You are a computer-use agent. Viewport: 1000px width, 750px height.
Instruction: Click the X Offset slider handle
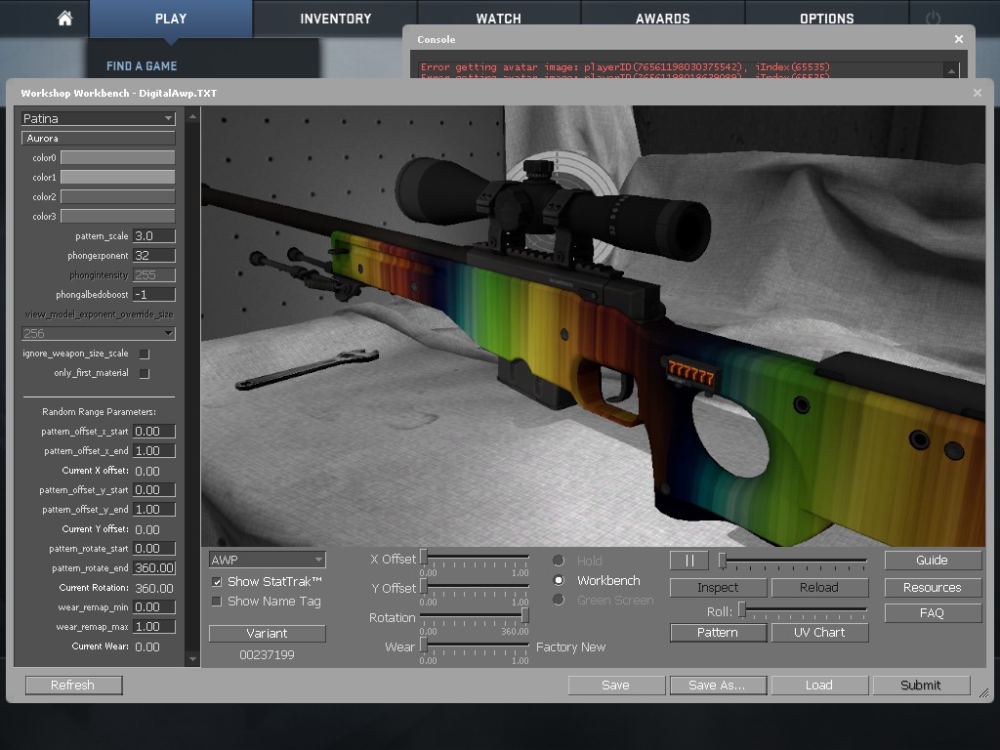coord(424,558)
